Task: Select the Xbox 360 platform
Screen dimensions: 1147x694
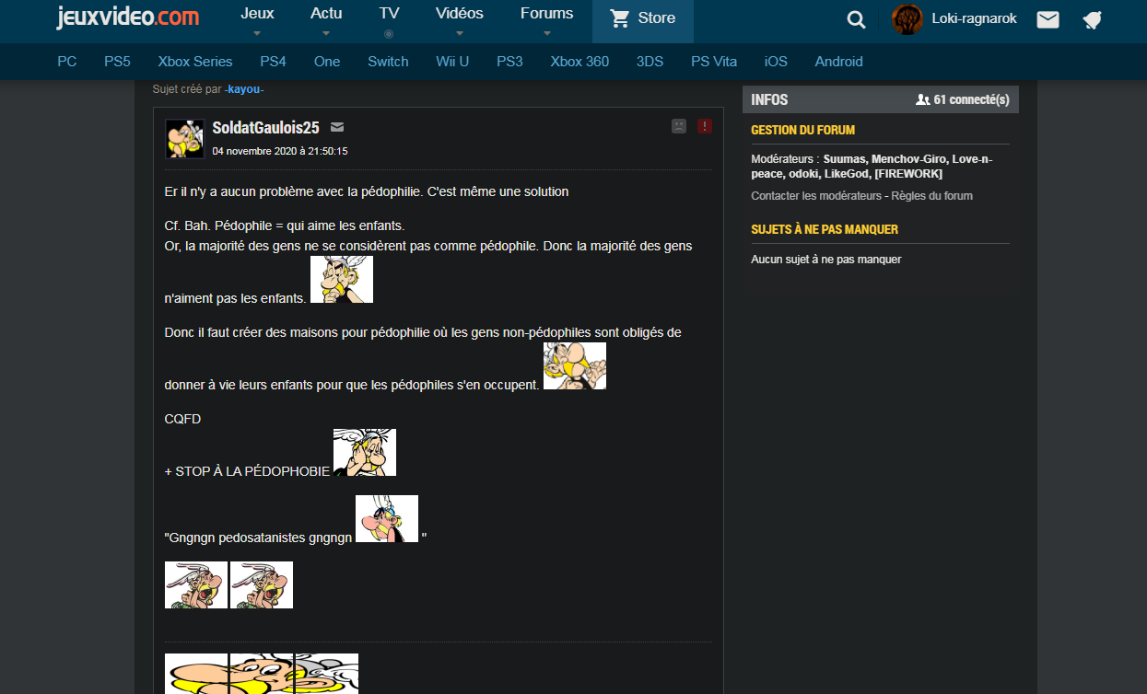Action: [579, 62]
